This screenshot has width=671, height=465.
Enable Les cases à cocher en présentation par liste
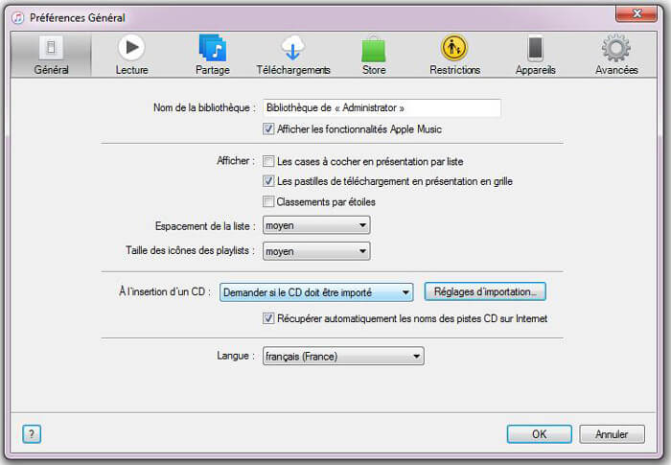point(268,161)
